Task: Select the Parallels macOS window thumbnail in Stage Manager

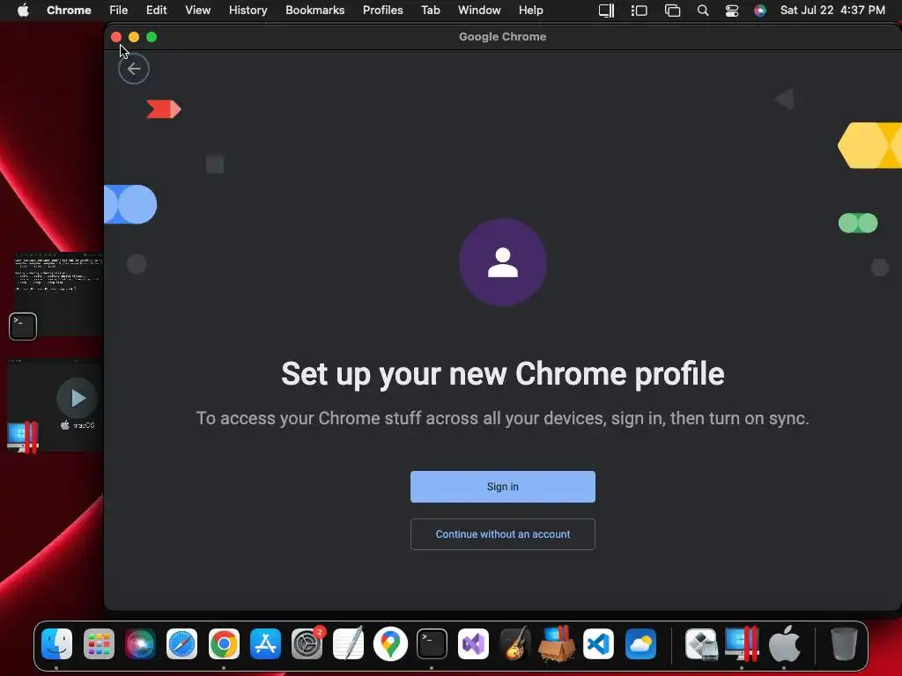Action: click(x=55, y=405)
